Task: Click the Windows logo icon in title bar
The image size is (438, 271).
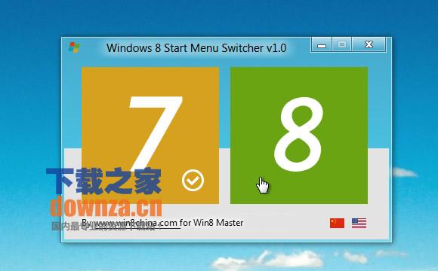Action: pos(74,47)
